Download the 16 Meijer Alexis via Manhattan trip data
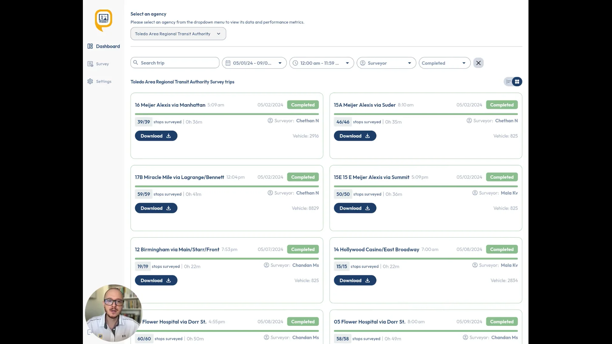The image size is (612, 344). [x=156, y=136]
